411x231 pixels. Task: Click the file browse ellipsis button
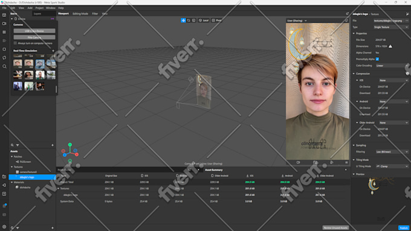point(407,21)
